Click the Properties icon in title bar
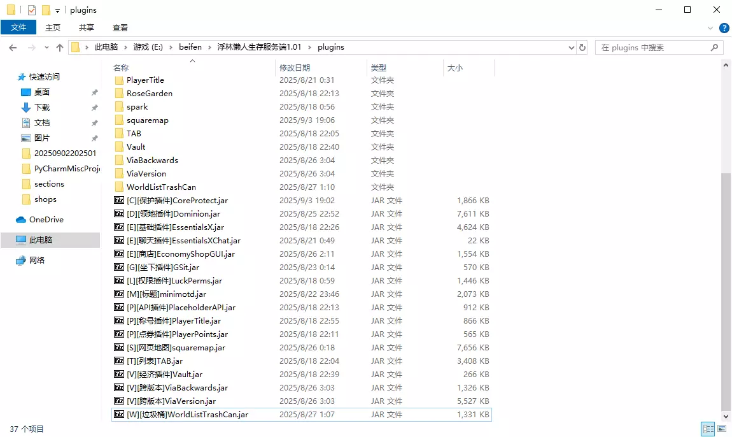The image size is (732, 437). pos(32,10)
